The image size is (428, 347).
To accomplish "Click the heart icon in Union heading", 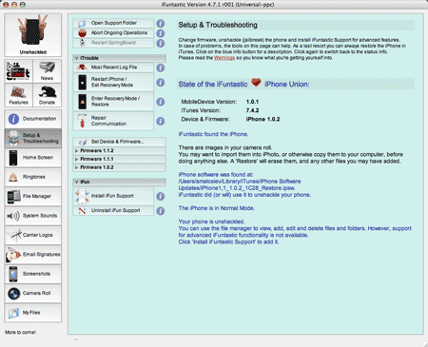I will [x=256, y=83].
